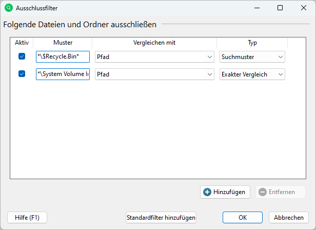Click the Aktiv column header
The height and width of the screenshot is (230, 316).
[x=22, y=43]
